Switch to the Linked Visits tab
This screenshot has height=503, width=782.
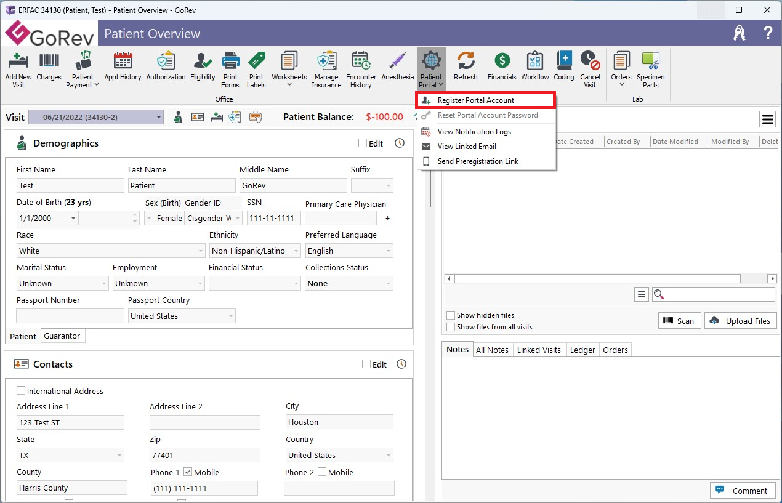pos(539,350)
